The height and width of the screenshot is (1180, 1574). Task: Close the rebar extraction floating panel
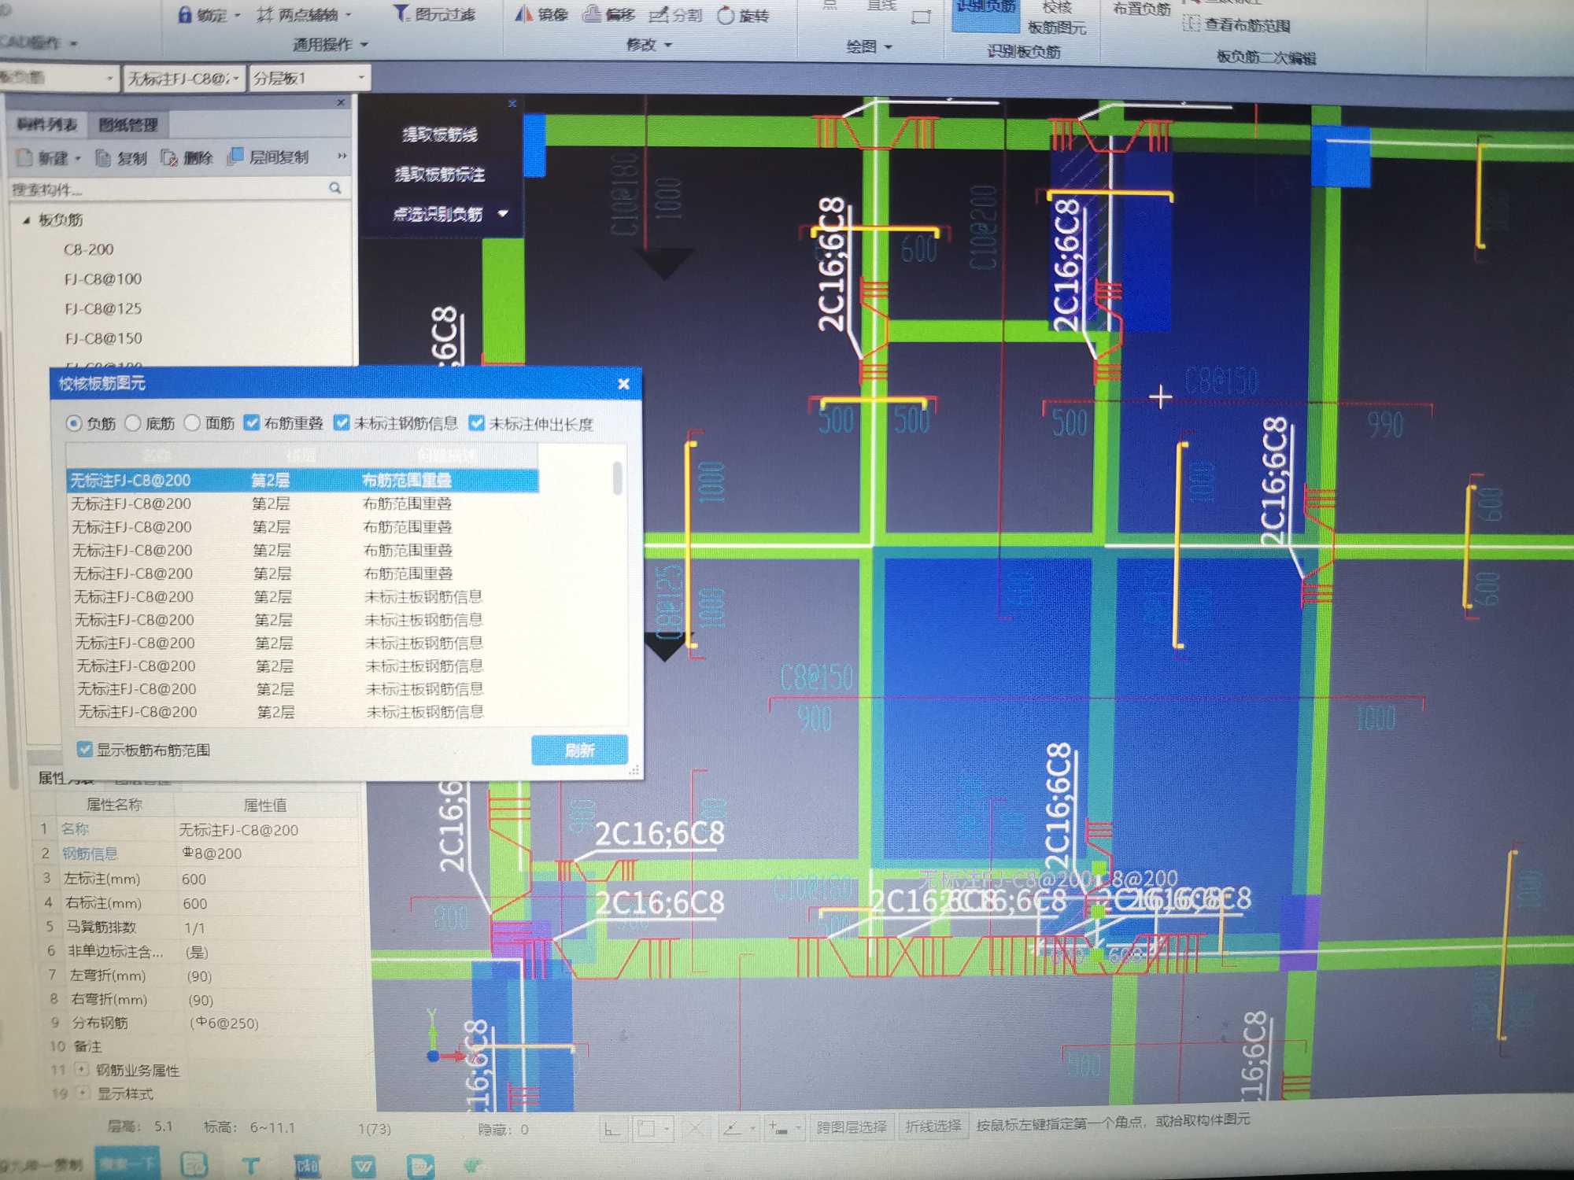tap(512, 103)
